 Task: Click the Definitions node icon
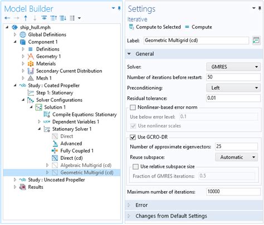click(31, 49)
